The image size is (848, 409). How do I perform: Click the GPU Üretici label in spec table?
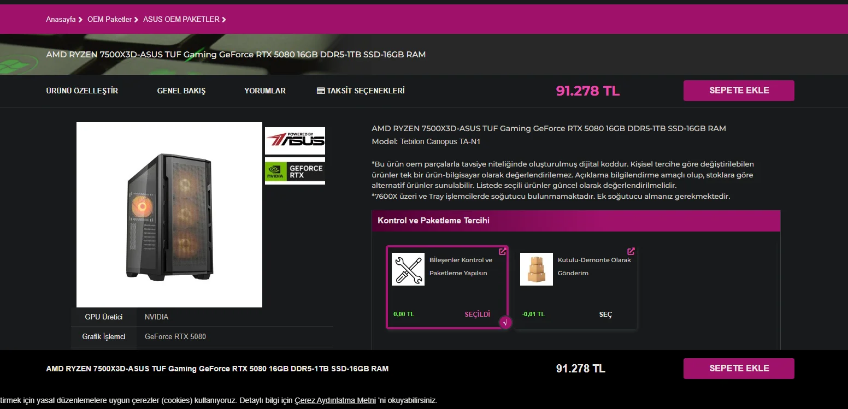(x=104, y=317)
